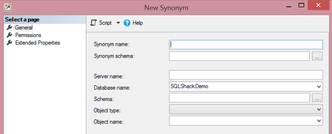Switch to the Extended Properties page
This screenshot has height=134, width=332.
click(x=38, y=43)
